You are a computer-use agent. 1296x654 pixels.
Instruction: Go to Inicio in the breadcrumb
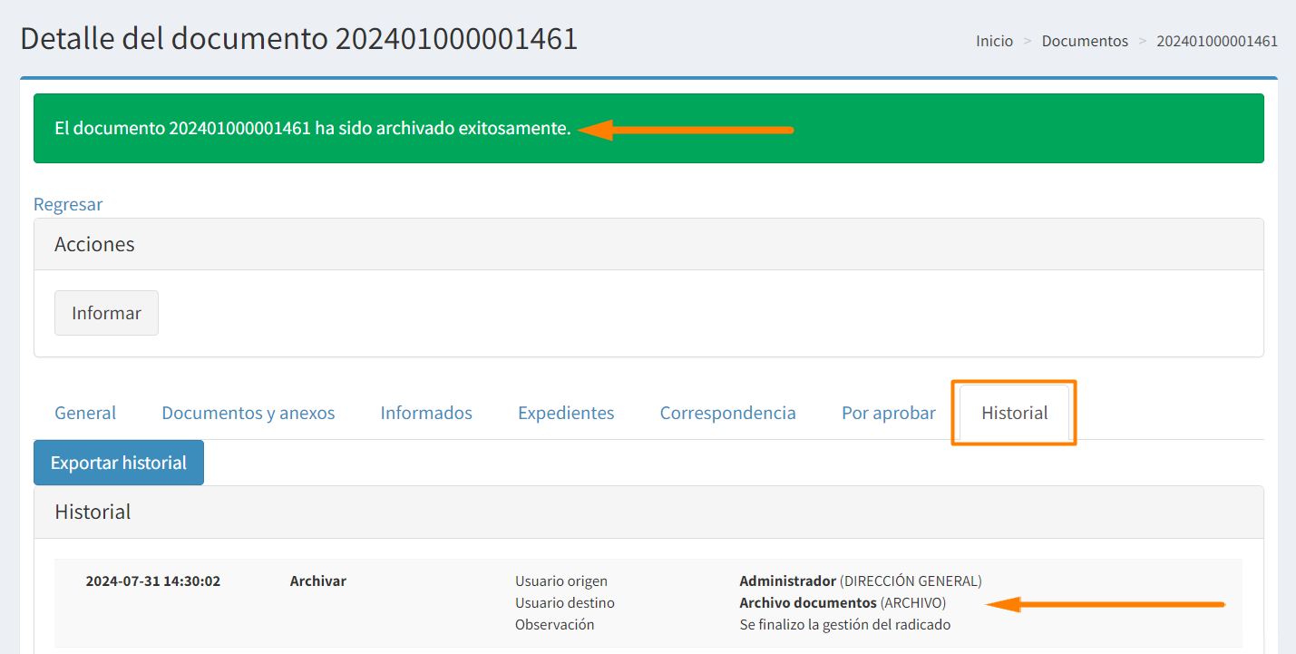click(x=994, y=41)
